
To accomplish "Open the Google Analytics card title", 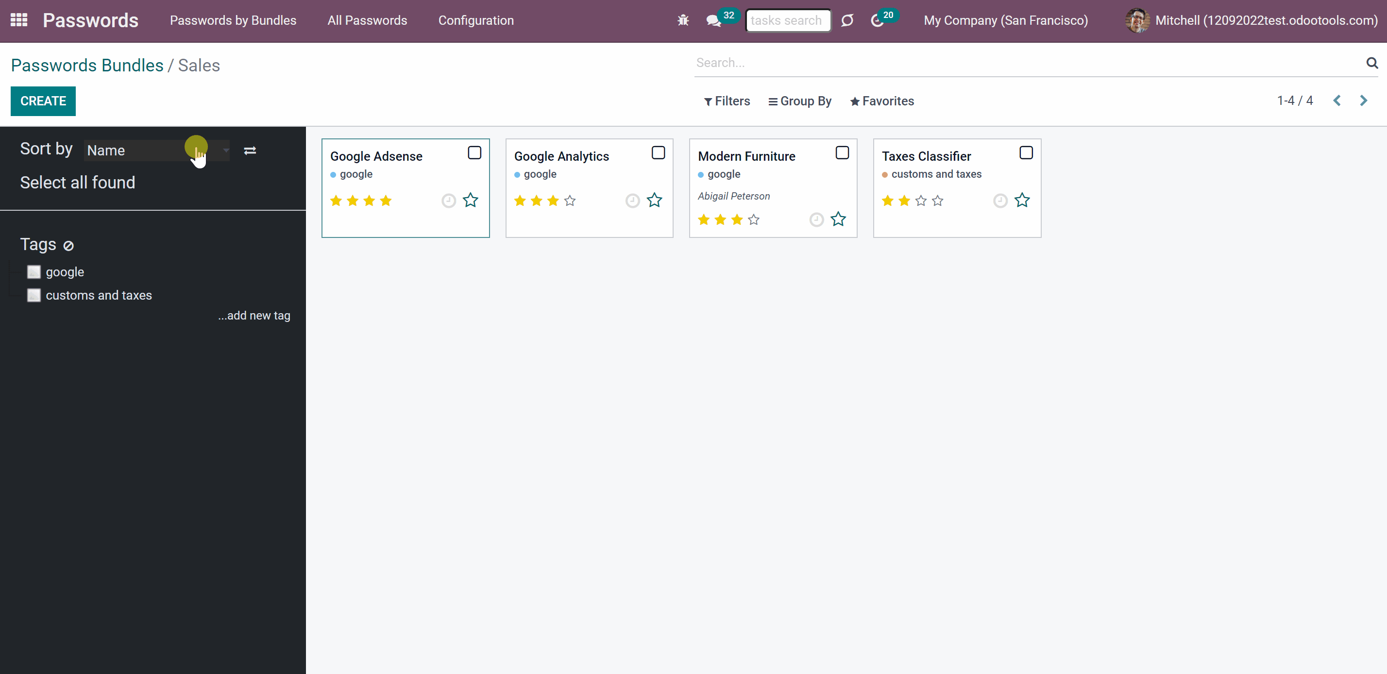I will 561,156.
